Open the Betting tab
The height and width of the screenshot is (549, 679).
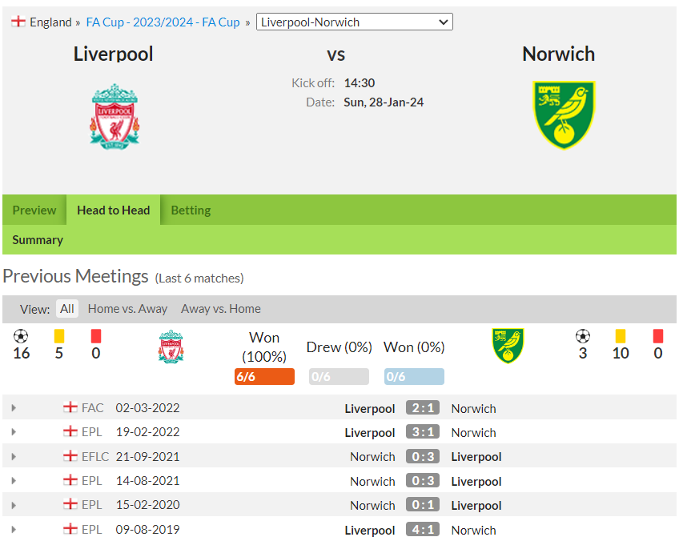pyautogui.click(x=191, y=210)
